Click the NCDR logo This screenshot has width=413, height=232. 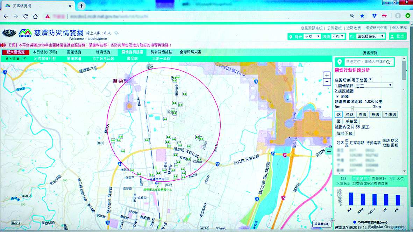(25, 33)
